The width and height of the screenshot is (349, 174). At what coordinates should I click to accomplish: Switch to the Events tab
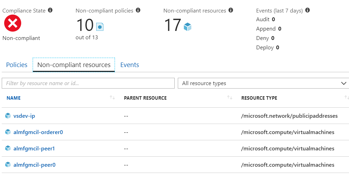coord(130,65)
